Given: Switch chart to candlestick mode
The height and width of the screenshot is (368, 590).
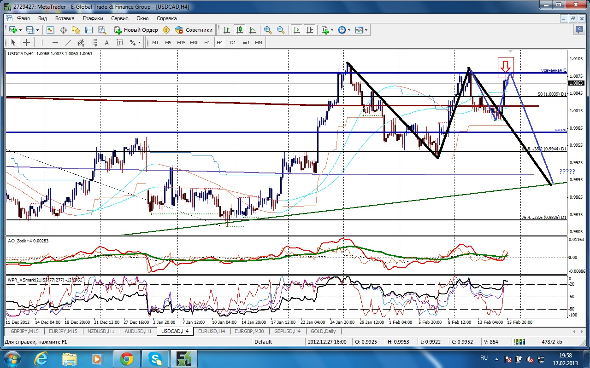Looking at the screenshot, I should (x=239, y=30).
